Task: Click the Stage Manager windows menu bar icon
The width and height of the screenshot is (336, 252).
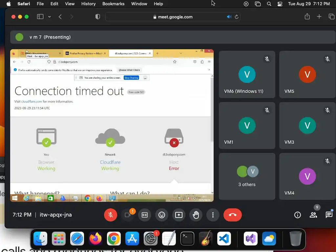Action: (258, 4)
